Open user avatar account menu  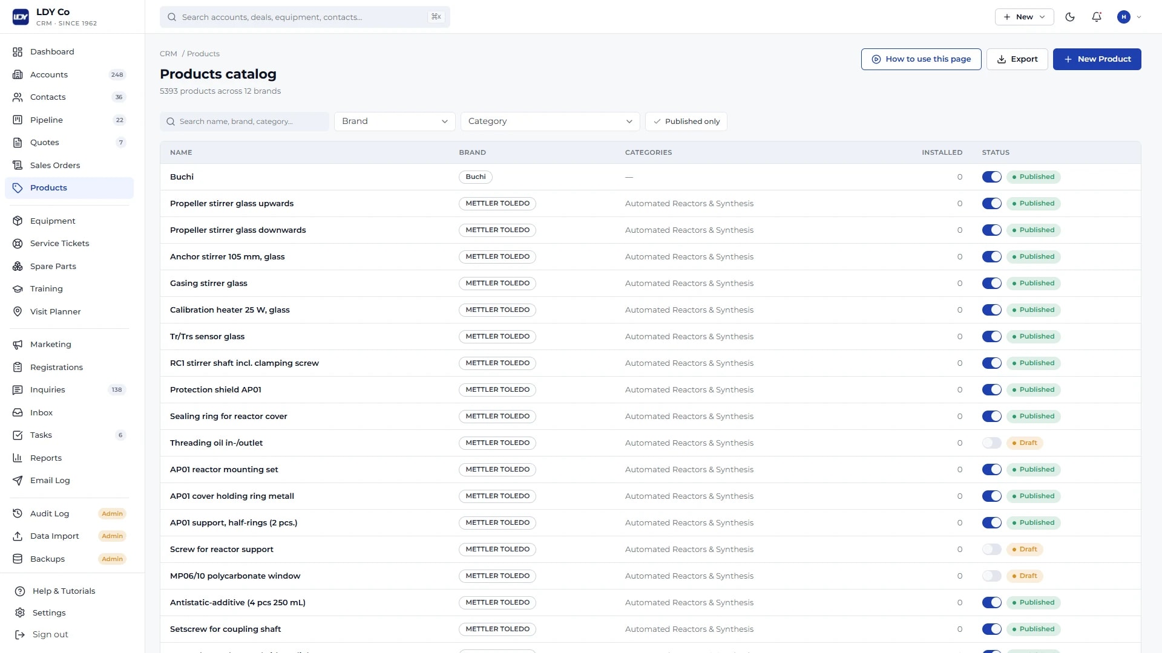pos(1129,17)
